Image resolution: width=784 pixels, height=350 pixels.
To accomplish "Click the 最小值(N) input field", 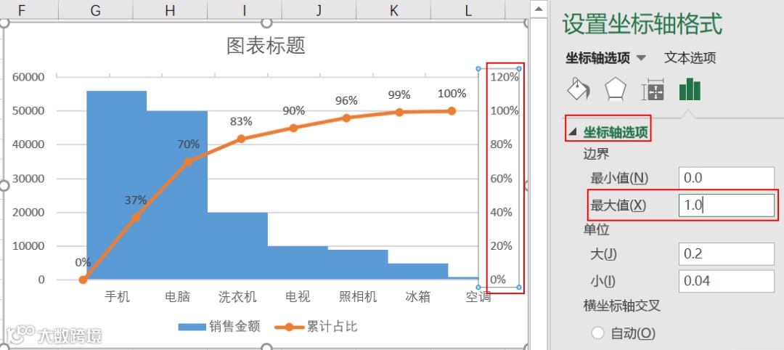I will click(727, 178).
